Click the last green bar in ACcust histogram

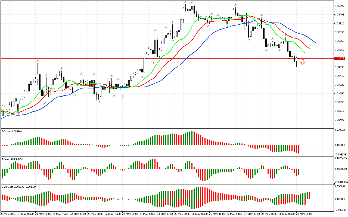(299, 172)
